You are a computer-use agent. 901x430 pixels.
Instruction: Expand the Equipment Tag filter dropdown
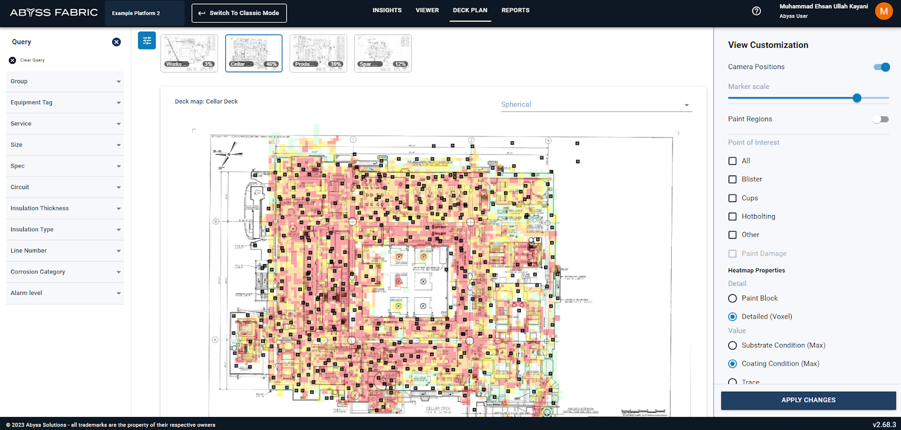tap(65, 102)
